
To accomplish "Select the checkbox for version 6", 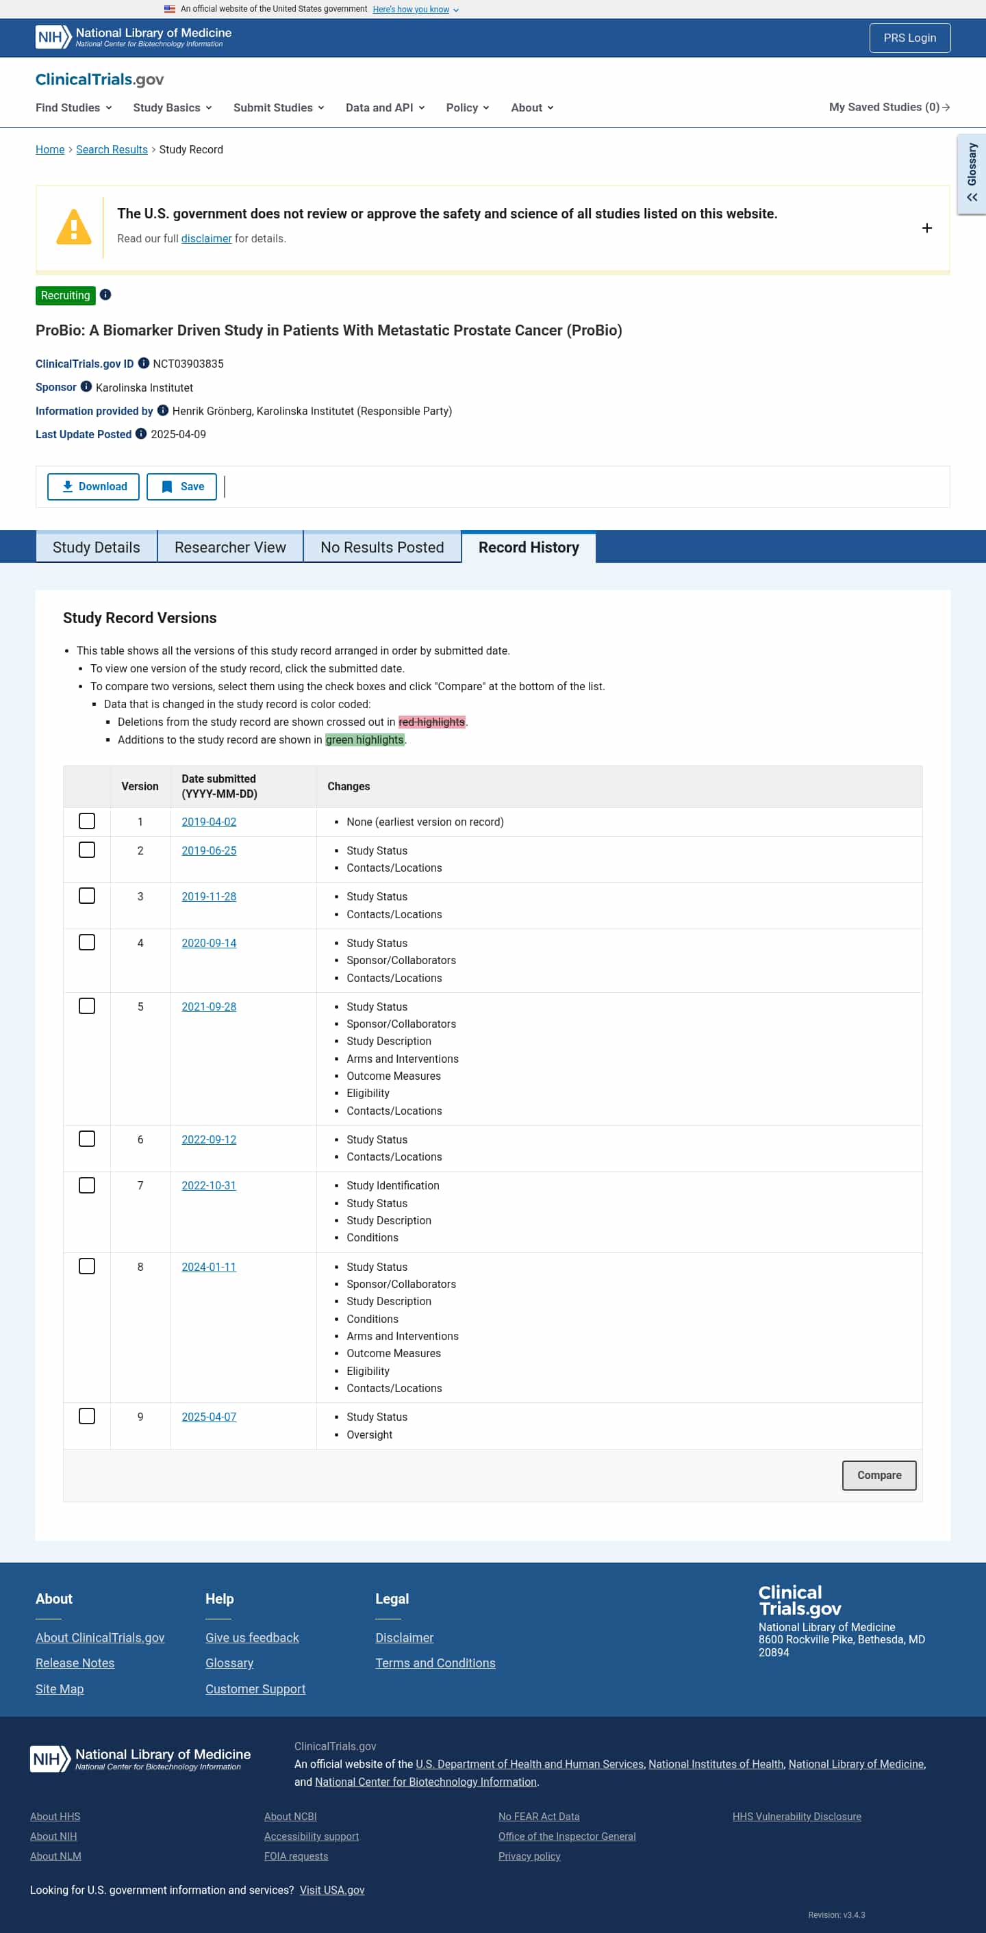I will click(x=87, y=1138).
